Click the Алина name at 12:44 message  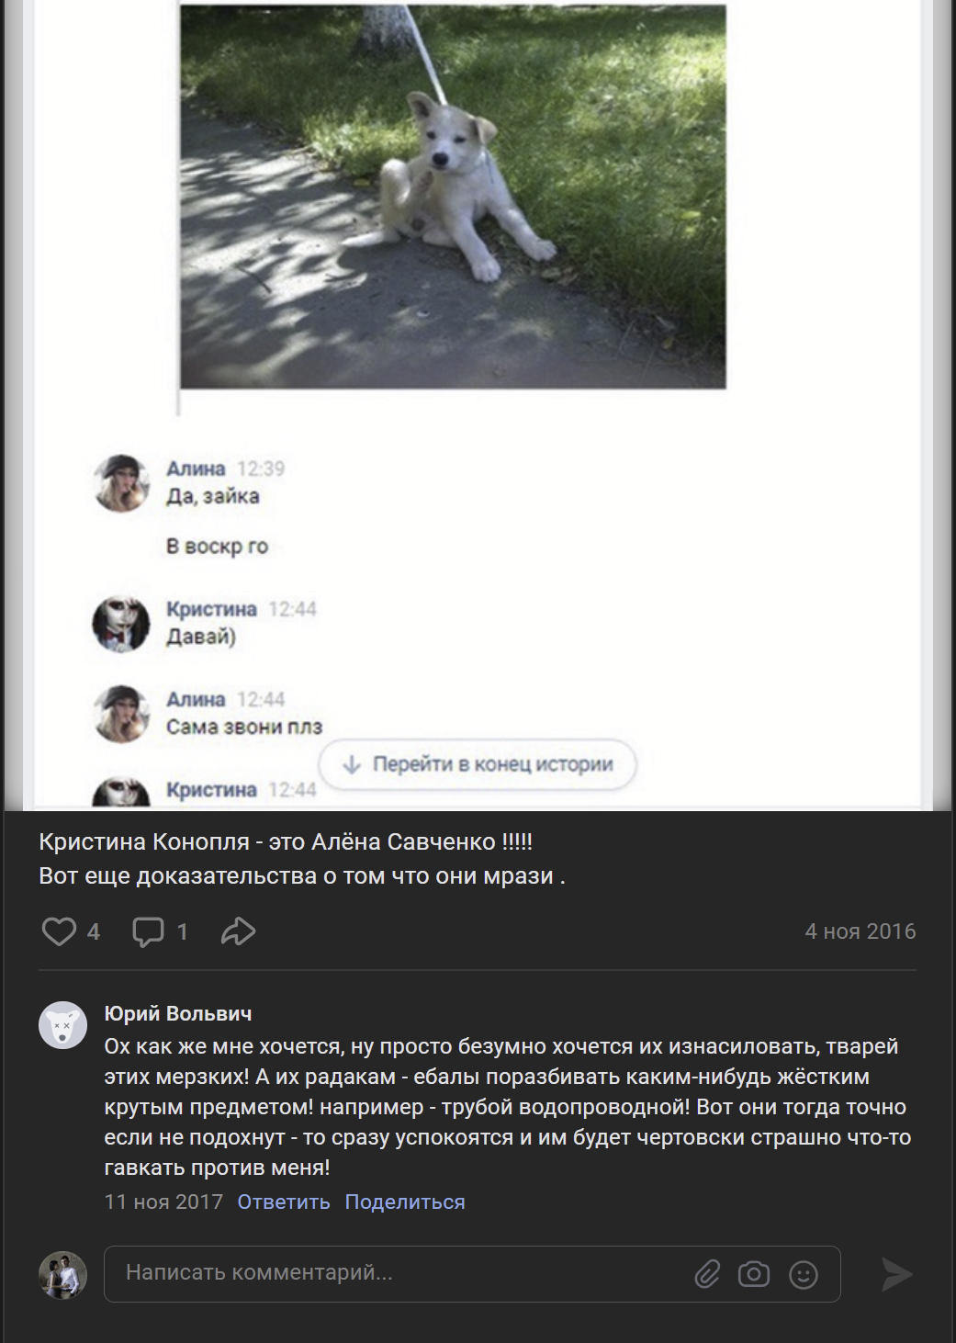pyautogui.click(x=196, y=699)
